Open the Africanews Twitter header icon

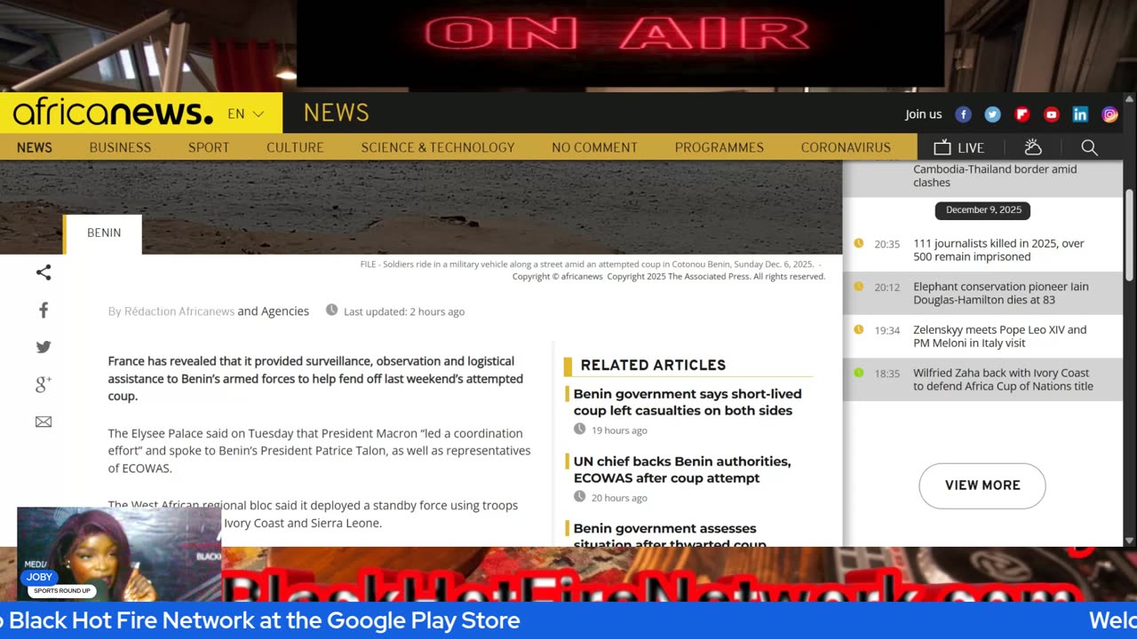point(992,114)
